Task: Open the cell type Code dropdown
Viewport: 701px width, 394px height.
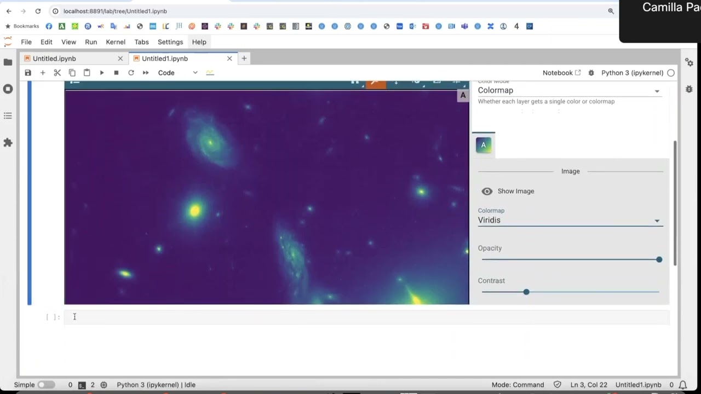Action: click(177, 73)
